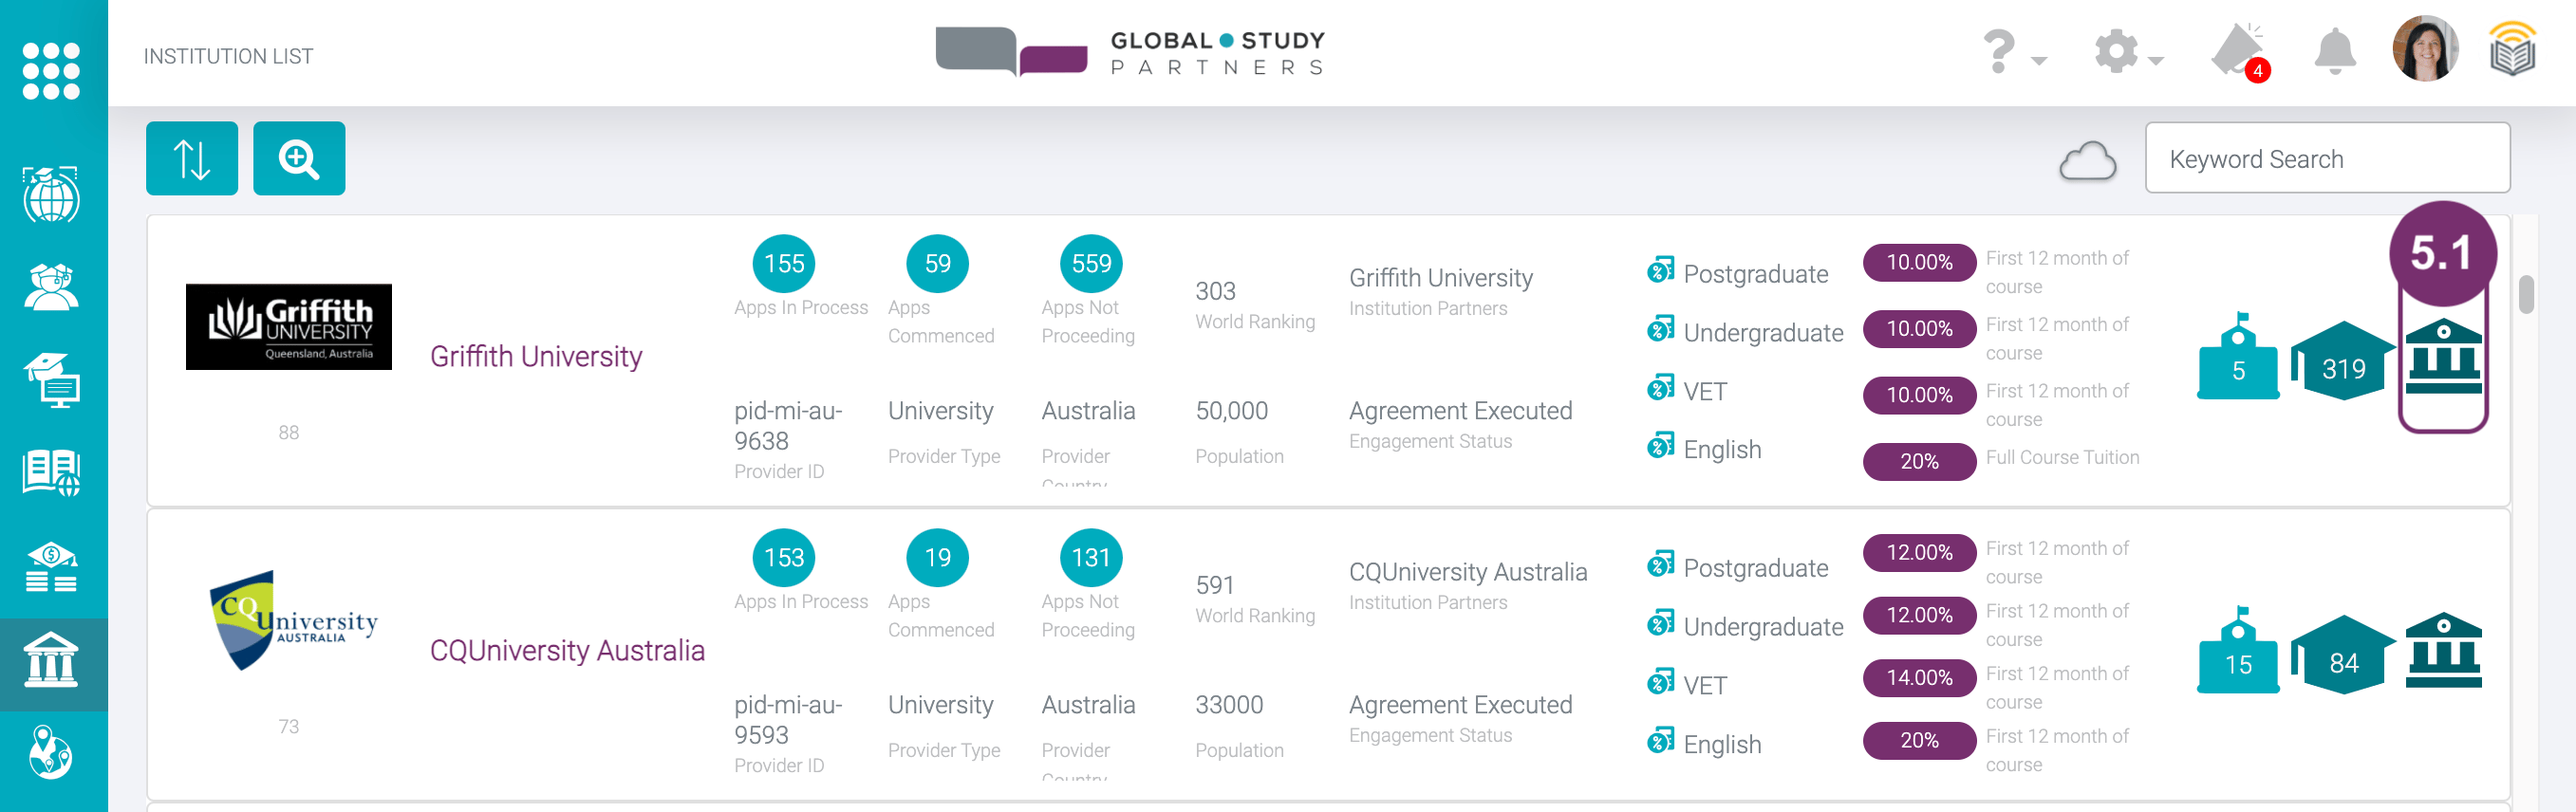Open the Griffith University link

pyautogui.click(x=536, y=357)
